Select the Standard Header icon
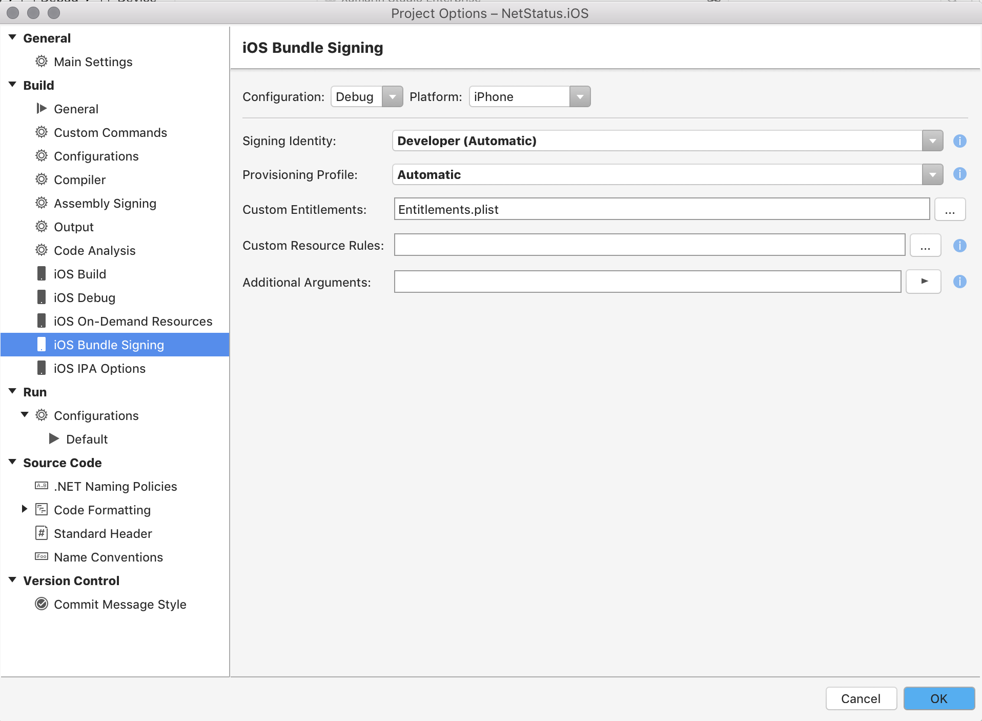This screenshot has width=982, height=721. click(41, 533)
